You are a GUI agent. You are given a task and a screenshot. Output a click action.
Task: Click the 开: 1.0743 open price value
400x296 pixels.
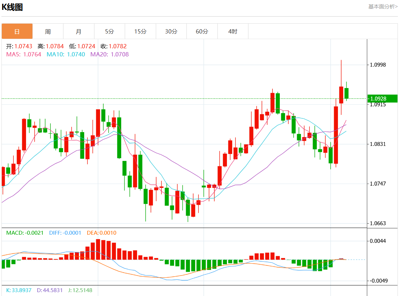point(19,46)
